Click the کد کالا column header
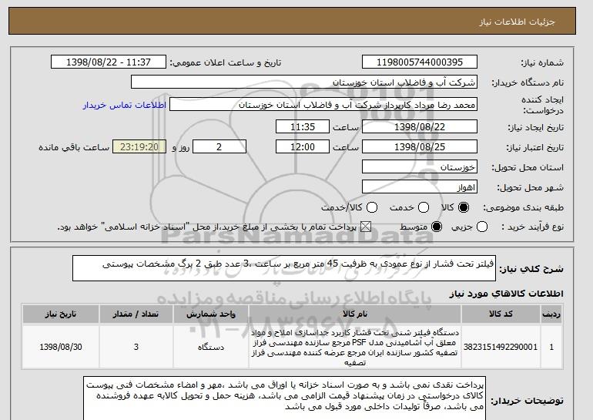 501,314
